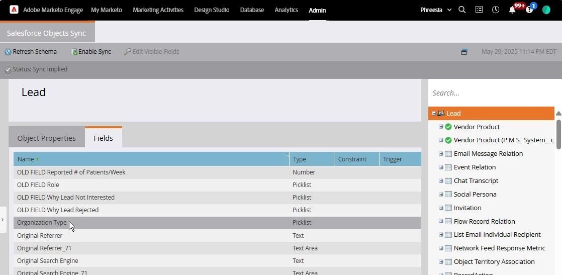Click the Enable Sync icon
562x275 pixels.
tap(74, 52)
